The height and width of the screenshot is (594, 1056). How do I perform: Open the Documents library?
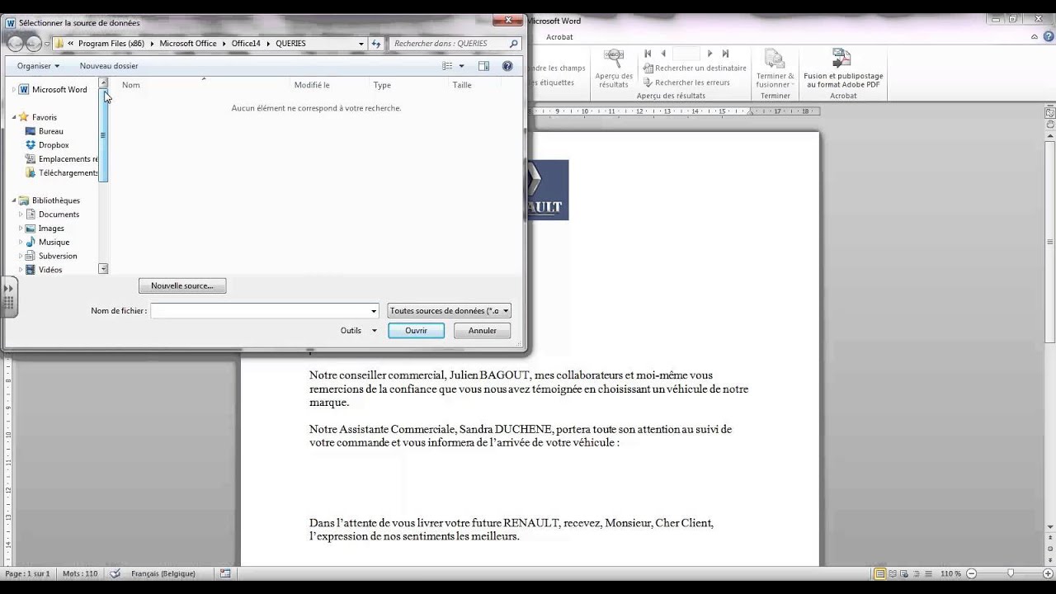[52, 214]
